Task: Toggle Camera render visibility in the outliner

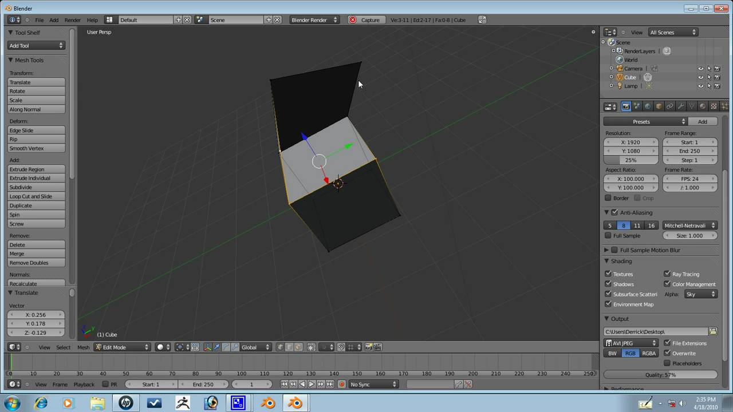Action: (717, 69)
